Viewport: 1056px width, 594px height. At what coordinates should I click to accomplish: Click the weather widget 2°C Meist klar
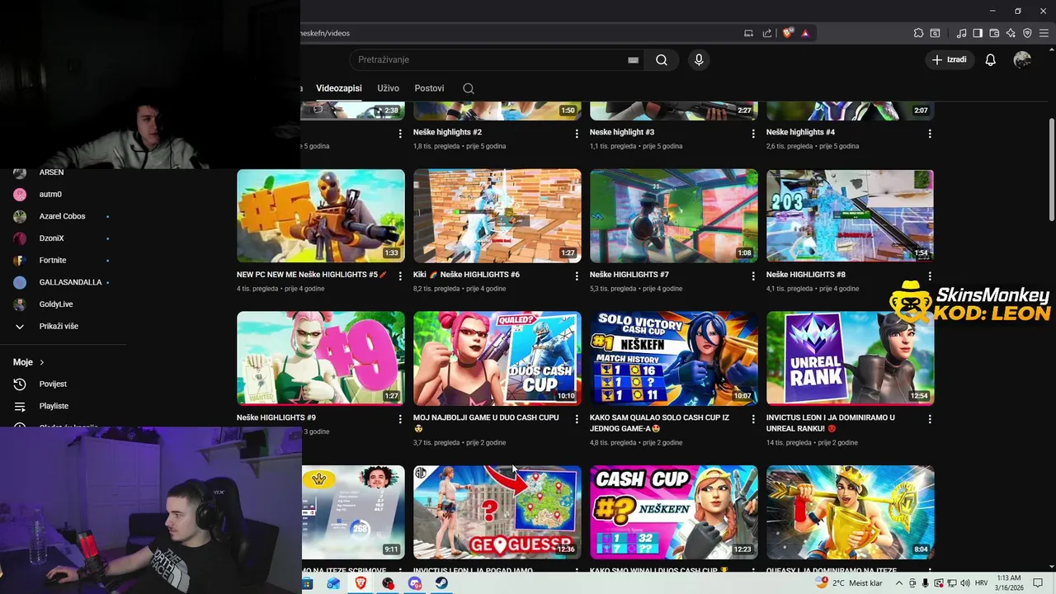(848, 583)
